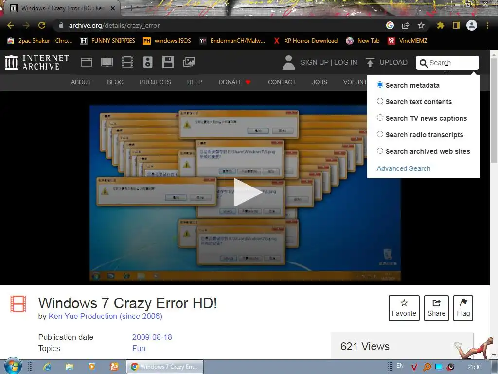Go back with browser back arrow

[11, 25]
